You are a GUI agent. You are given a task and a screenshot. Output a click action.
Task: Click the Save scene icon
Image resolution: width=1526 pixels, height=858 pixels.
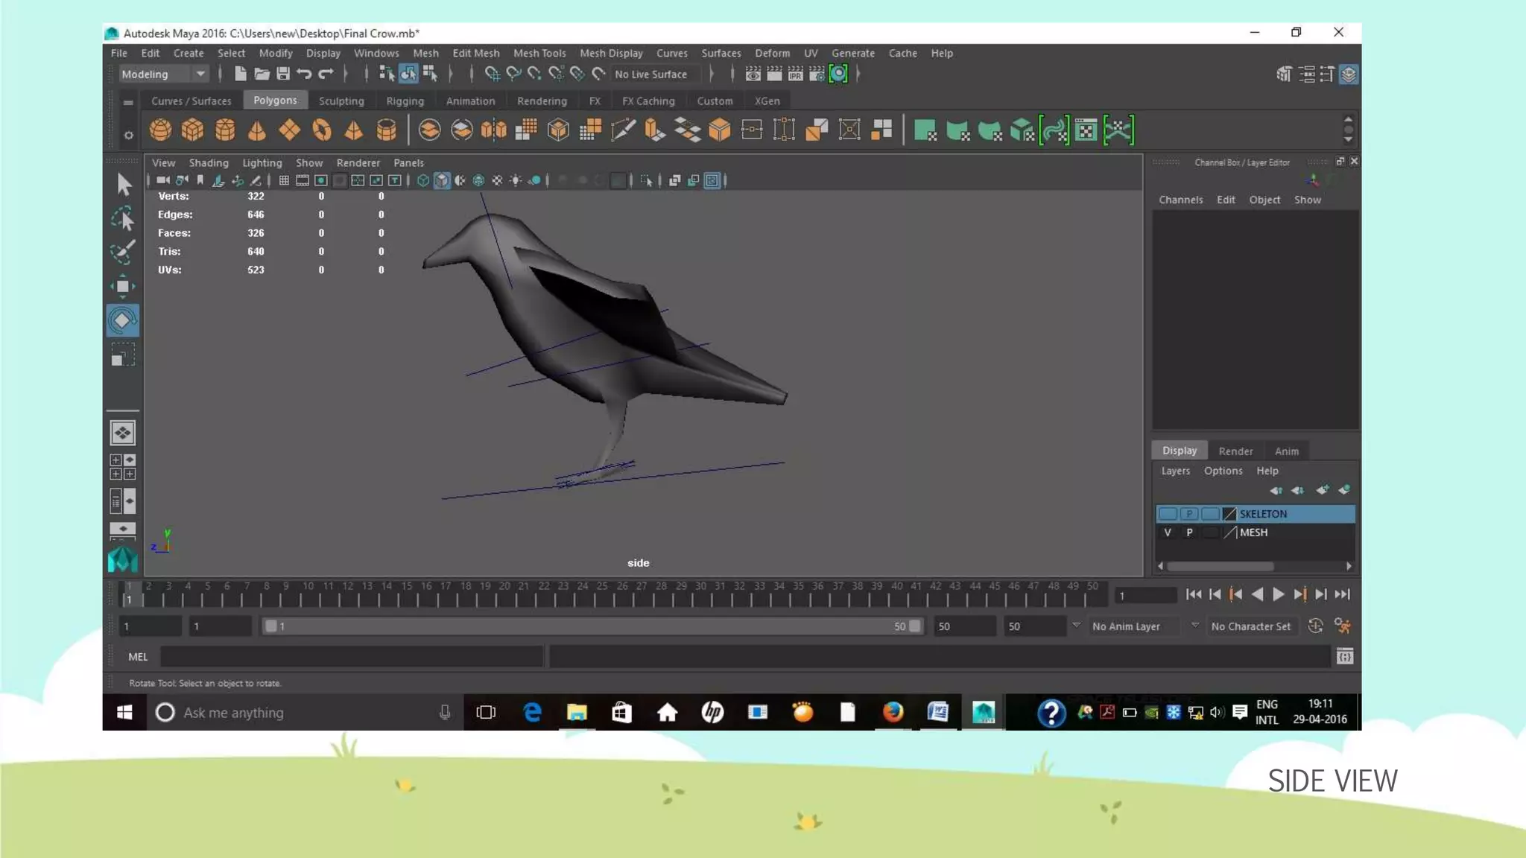click(x=283, y=74)
